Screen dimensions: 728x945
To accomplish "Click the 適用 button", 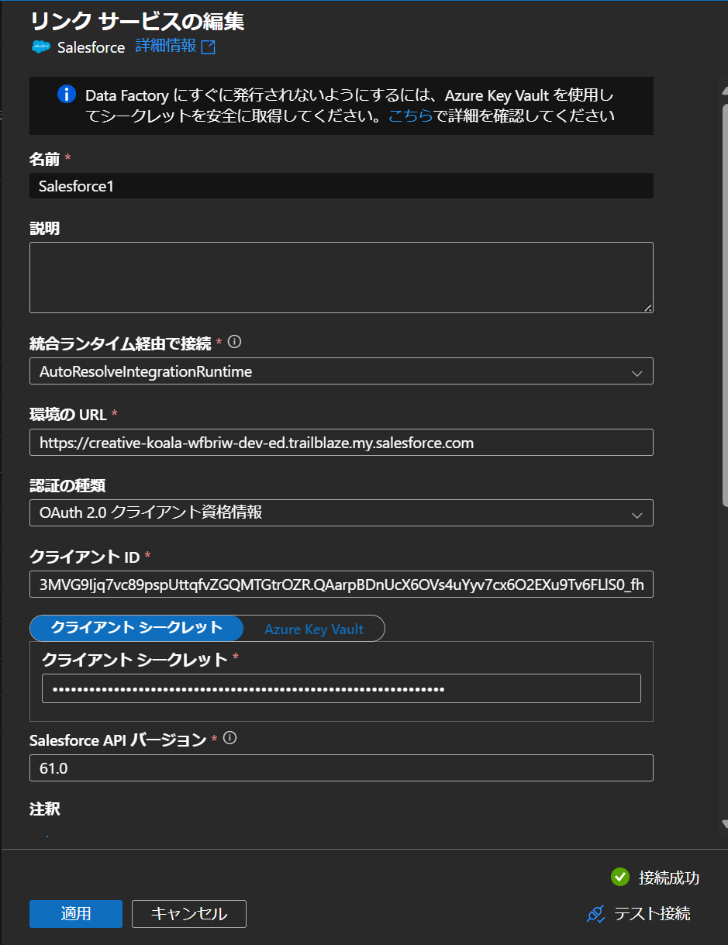I will tap(76, 914).
